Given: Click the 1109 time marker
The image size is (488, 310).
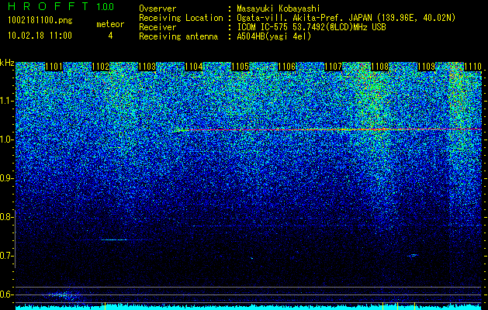Looking at the screenshot, I should pos(426,67).
